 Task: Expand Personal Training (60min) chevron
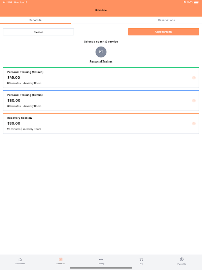coord(194,101)
